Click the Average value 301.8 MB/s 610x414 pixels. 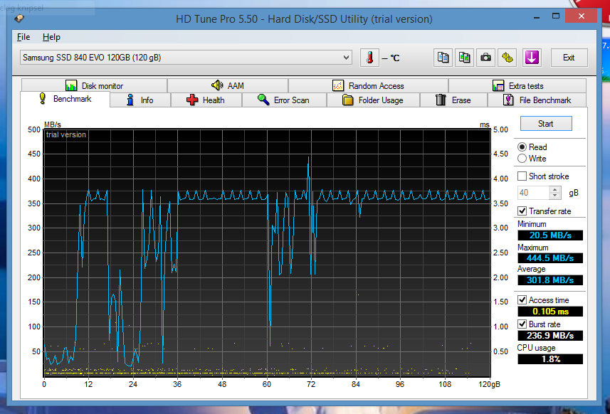[550, 280]
